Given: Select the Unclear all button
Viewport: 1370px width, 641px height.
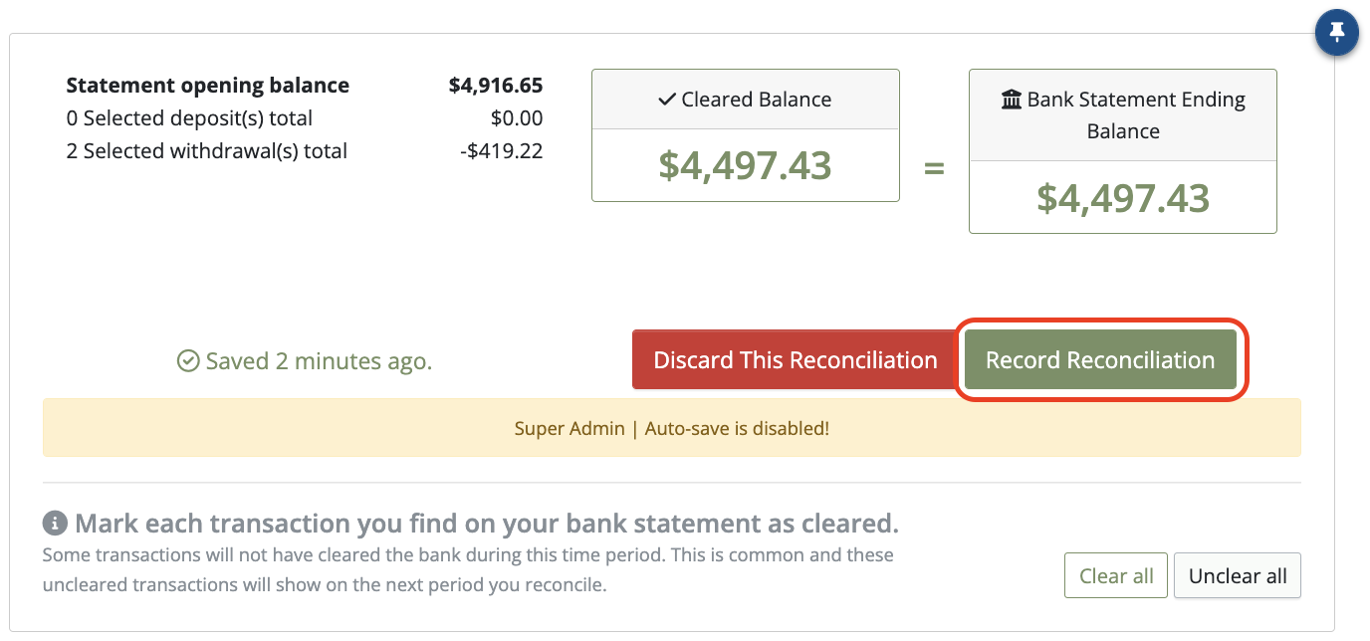Looking at the screenshot, I should tap(1238, 576).
